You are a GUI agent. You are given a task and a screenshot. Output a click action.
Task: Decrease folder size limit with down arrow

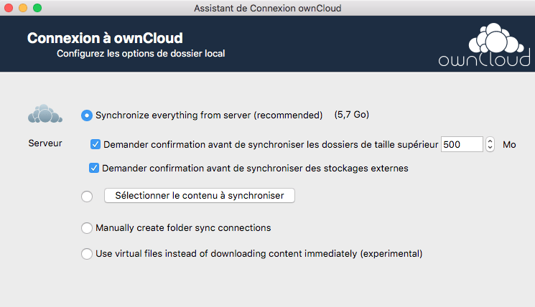coord(490,148)
